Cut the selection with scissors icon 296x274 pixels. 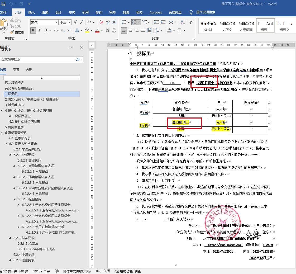coord(16,20)
